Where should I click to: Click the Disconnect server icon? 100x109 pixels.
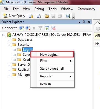tap(28, 28)
